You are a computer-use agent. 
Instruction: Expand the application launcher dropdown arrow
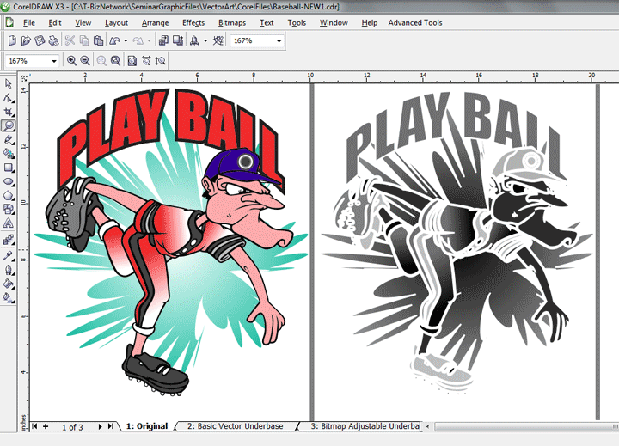click(x=205, y=40)
